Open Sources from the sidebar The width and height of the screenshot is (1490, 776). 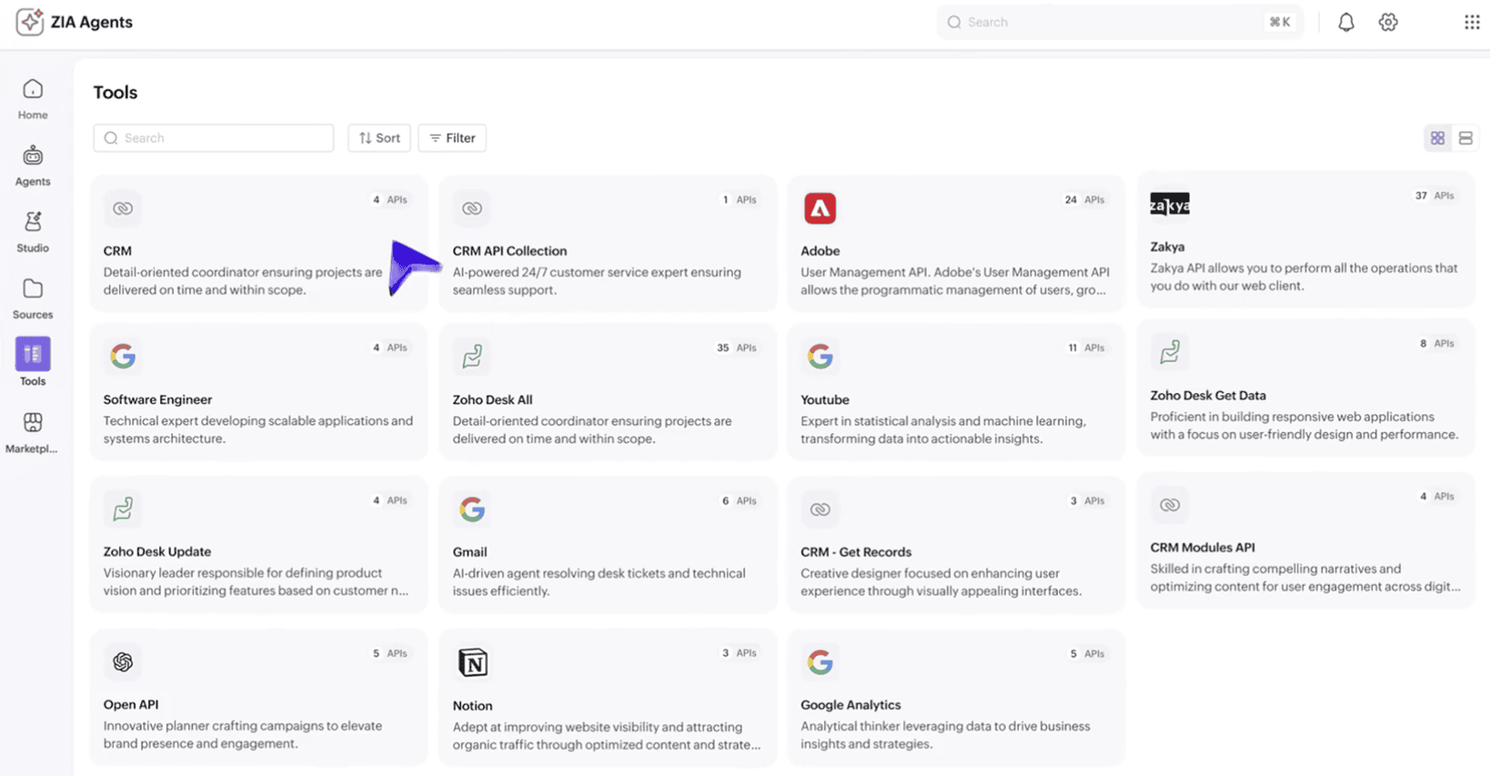pyautogui.click(x=33, y=298)
